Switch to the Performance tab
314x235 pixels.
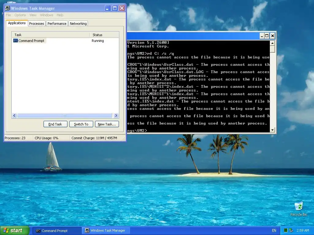pos(57,24)
